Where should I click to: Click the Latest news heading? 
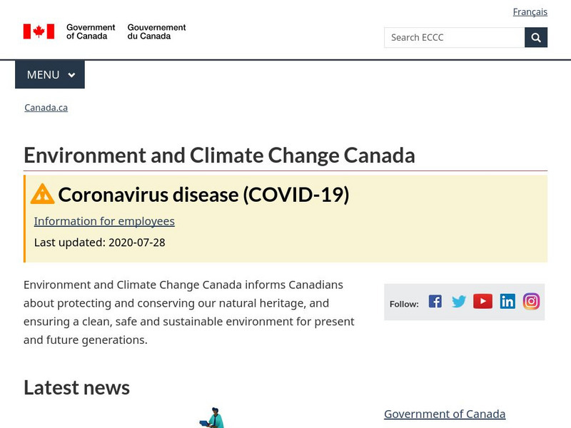click(x=76, y=387)
